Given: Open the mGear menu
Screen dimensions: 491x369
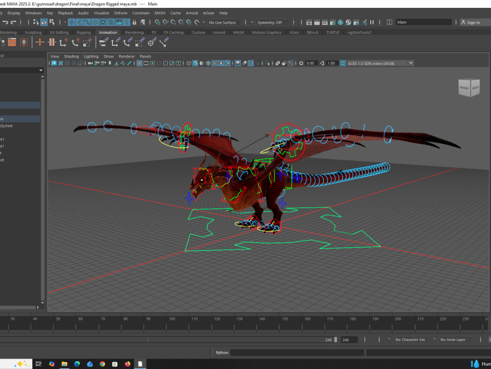Looking at the screenshot, I should point(209,13).
